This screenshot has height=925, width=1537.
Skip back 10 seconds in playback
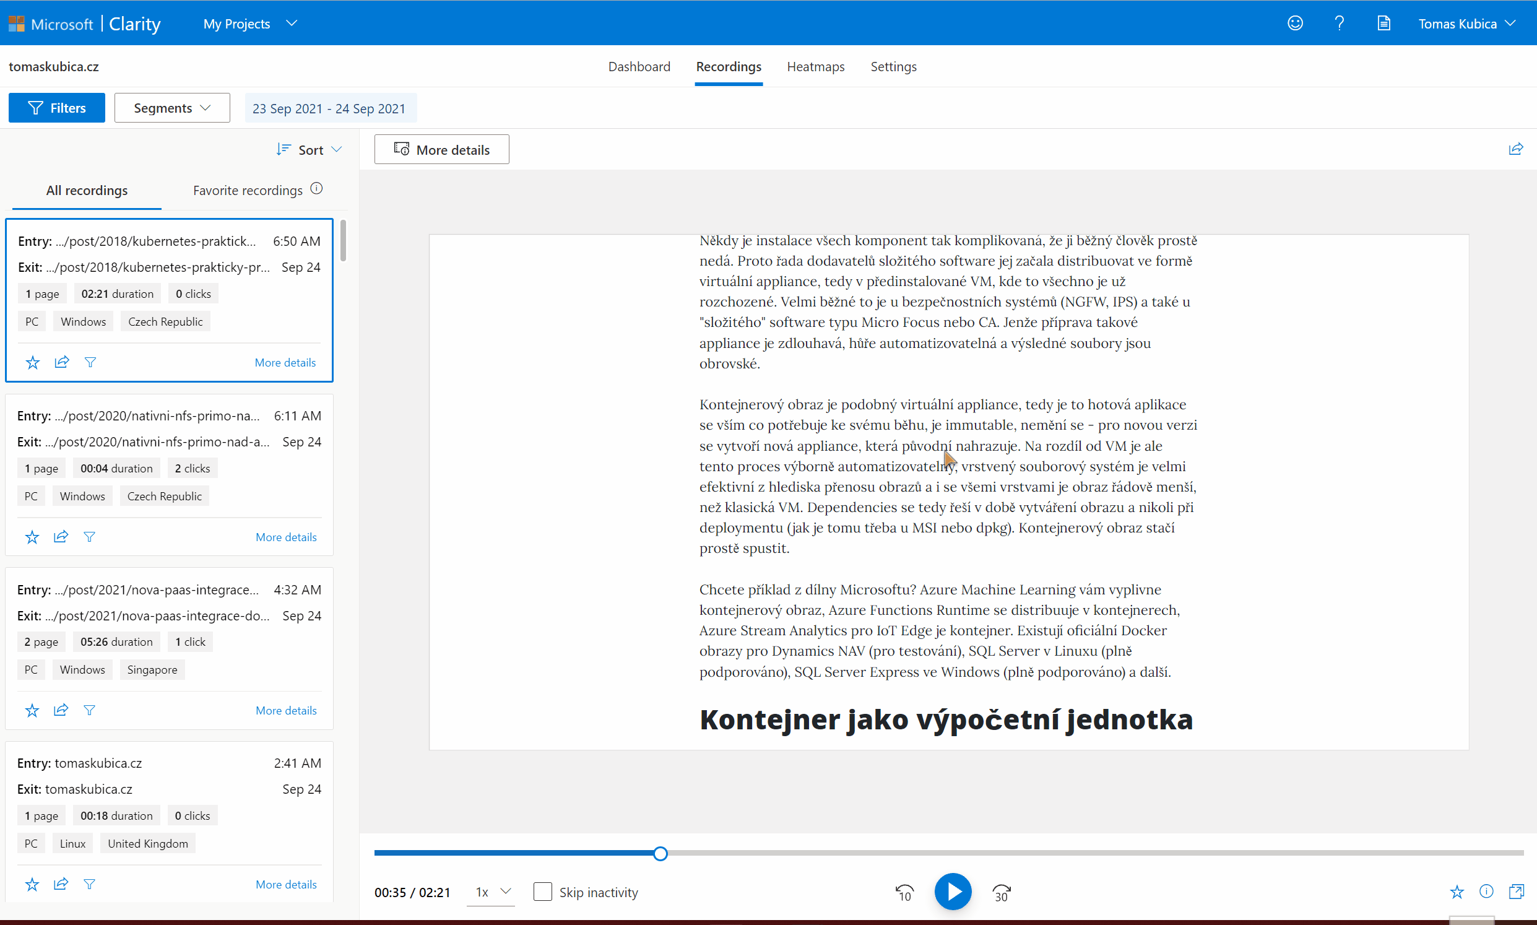click(x=904, y=893)
